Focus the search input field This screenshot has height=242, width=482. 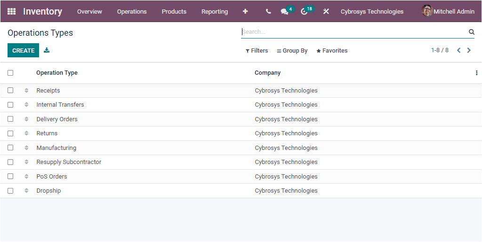pyautogui.click(x=353, y=32)
